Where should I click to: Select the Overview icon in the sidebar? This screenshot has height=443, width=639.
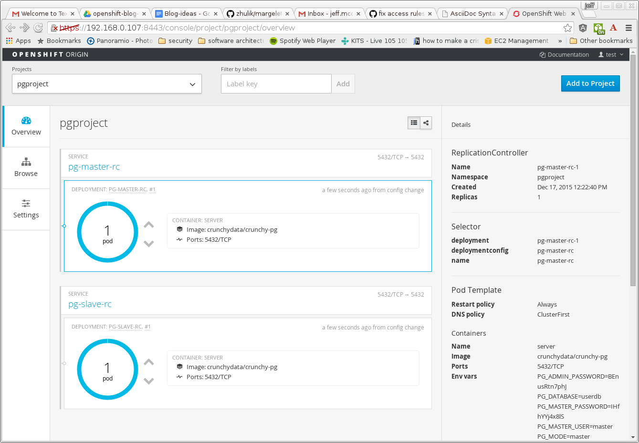[x=26, y=121]
